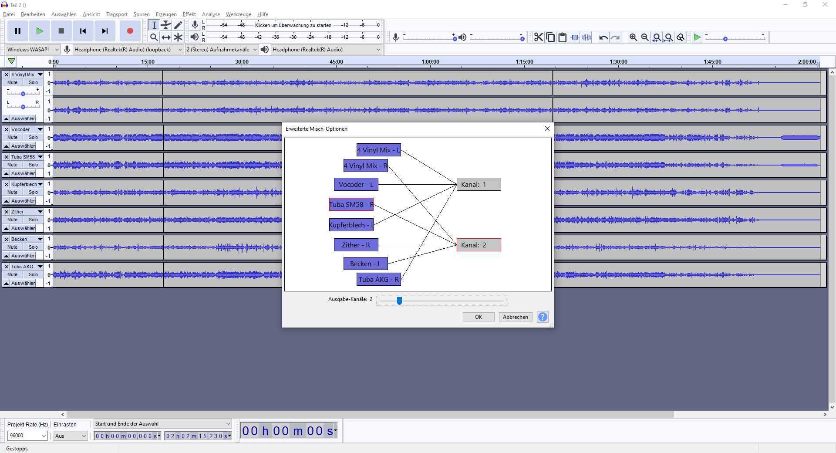The width and height of the screenshot is (836, 453).
Task: Select the Draw pencil tool
Action: pyautogui.click(x=178, y=25)
